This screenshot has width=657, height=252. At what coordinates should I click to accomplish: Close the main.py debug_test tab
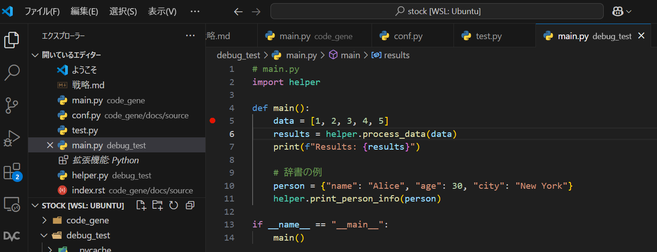[x=641, y=36]
